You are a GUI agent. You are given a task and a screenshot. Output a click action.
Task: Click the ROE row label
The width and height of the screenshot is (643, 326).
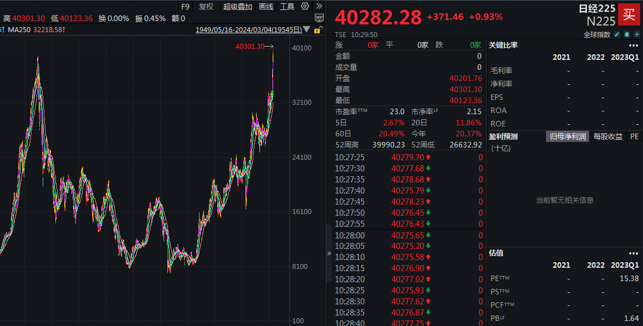(x=498, y=124)
